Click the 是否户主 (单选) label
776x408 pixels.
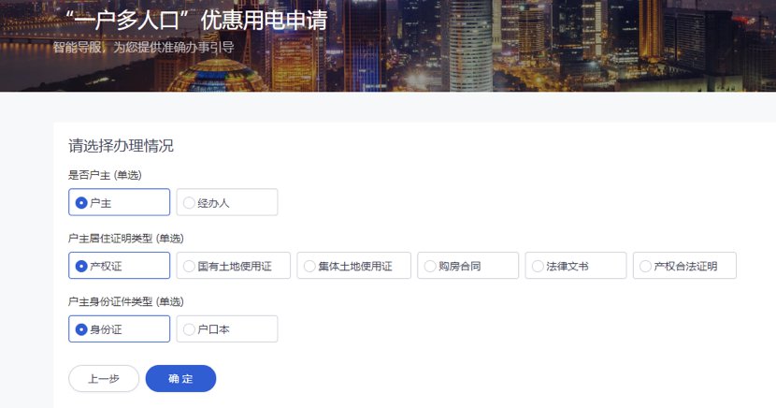105,175
